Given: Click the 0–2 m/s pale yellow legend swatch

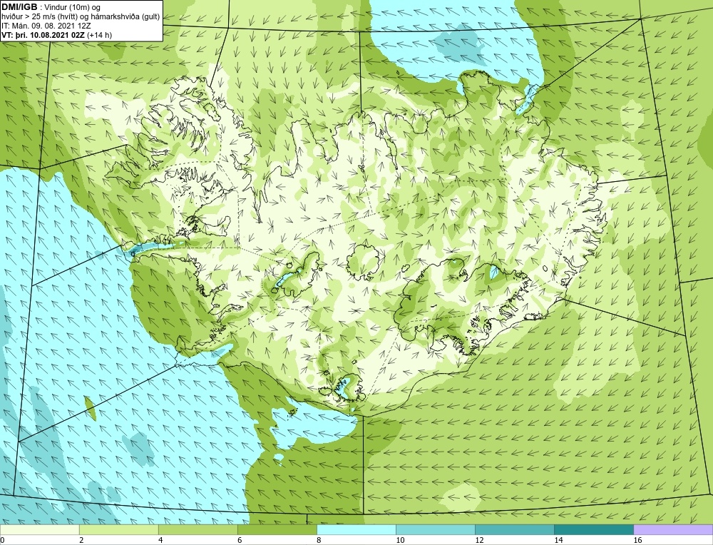Looking at the screenshot, I should [x=39, y=530].
